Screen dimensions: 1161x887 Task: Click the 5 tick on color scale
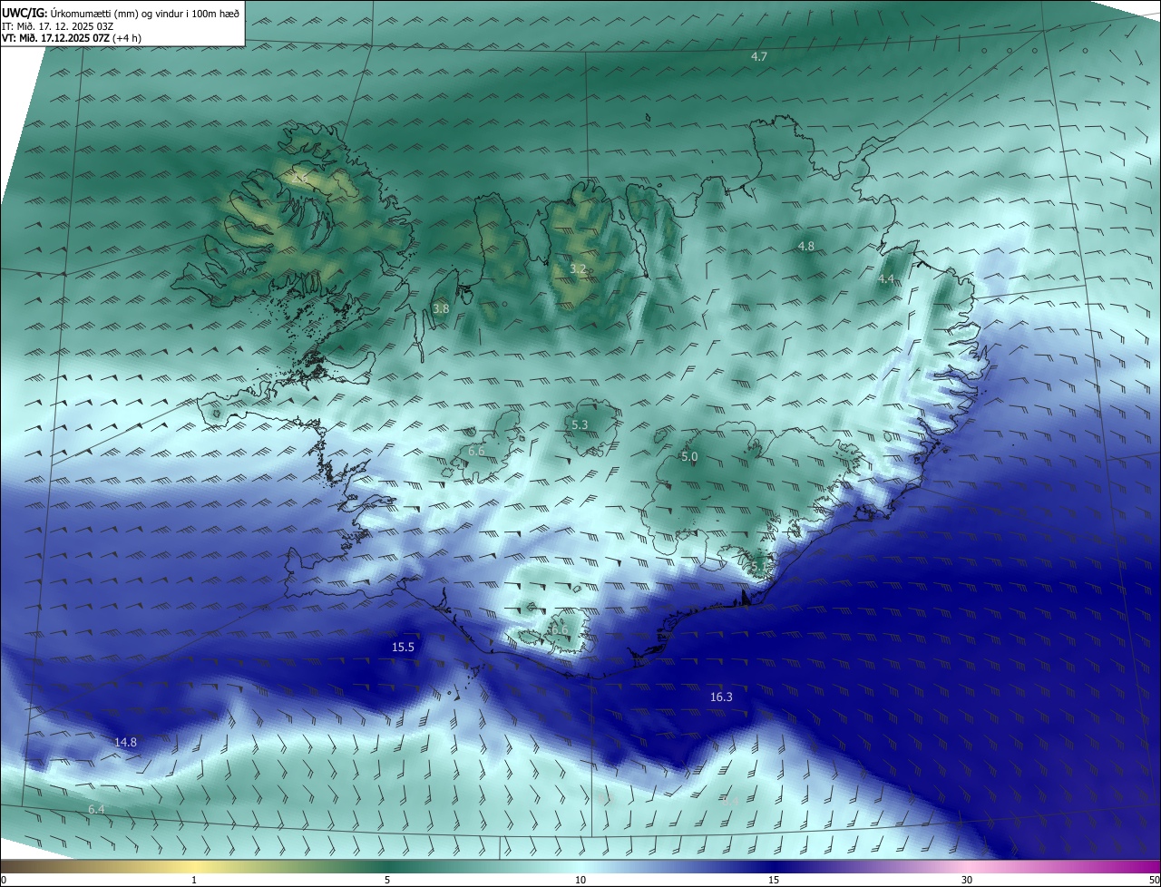pyautogui.click(x=387, y=880)
